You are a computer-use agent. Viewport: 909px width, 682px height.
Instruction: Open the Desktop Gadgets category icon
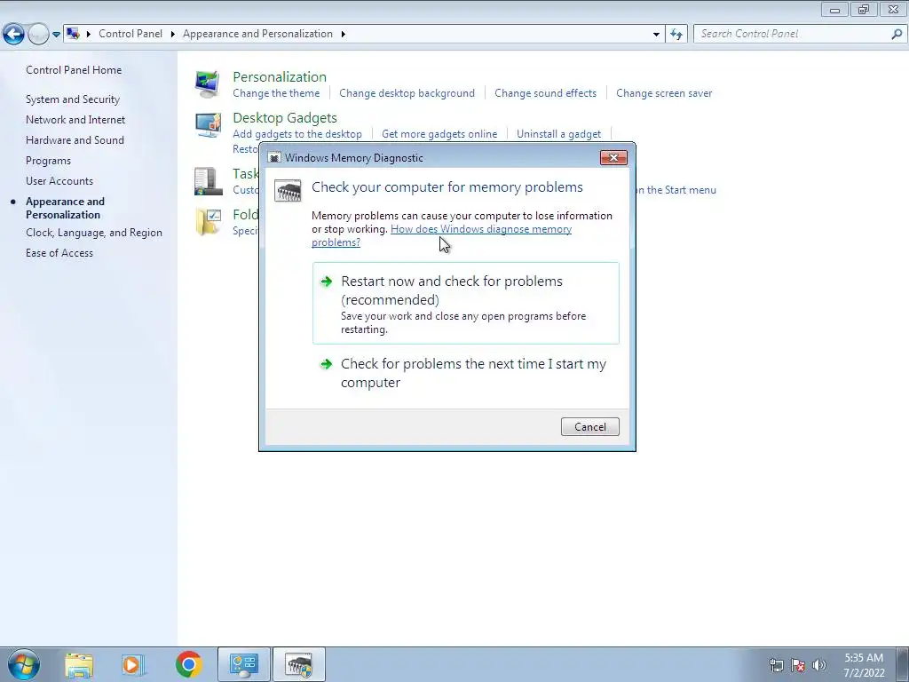pyautogui.click(x=208, y=124)
